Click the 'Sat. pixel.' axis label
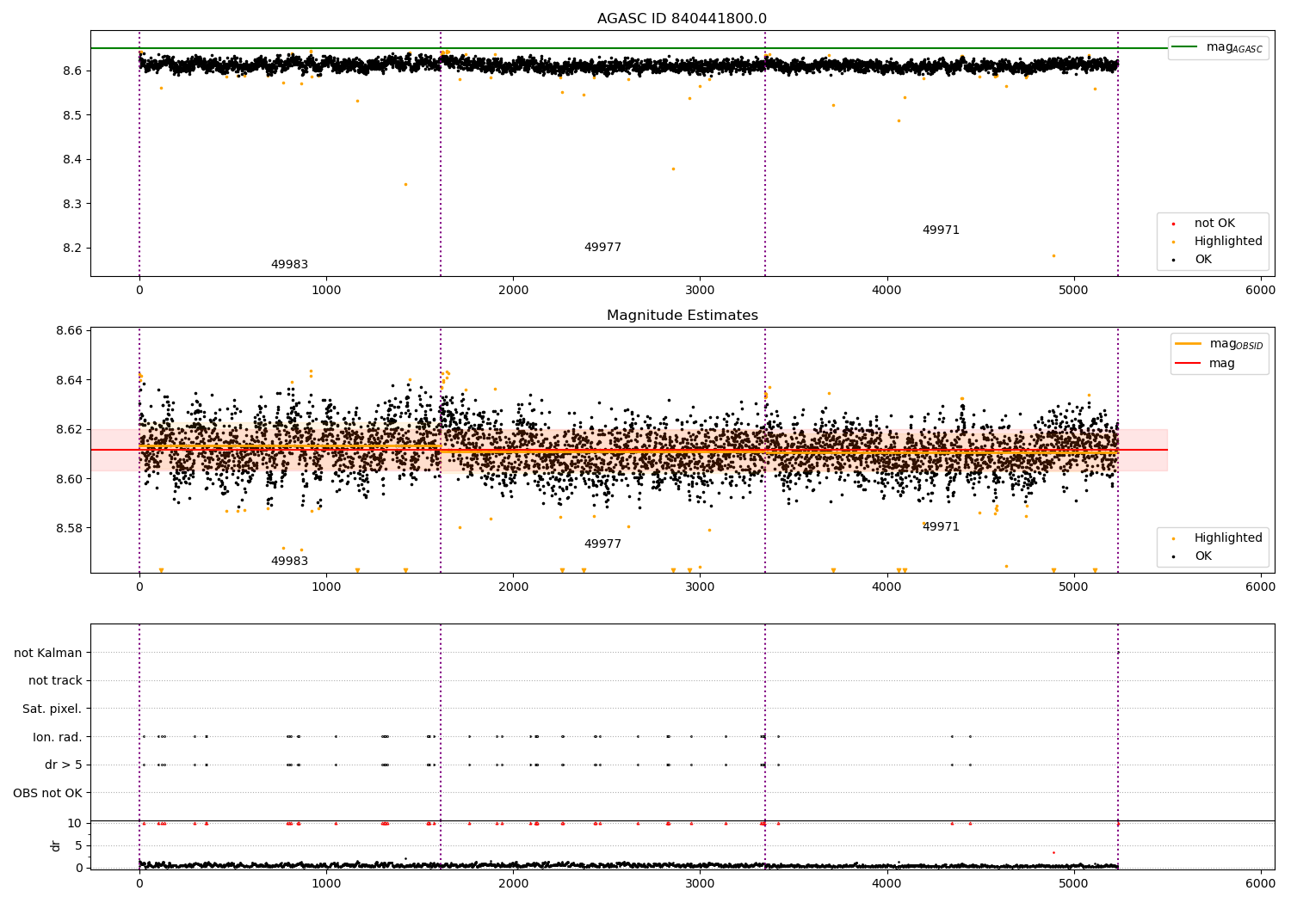This screenshot has width=1291, height=903. [x=53, y=709]
